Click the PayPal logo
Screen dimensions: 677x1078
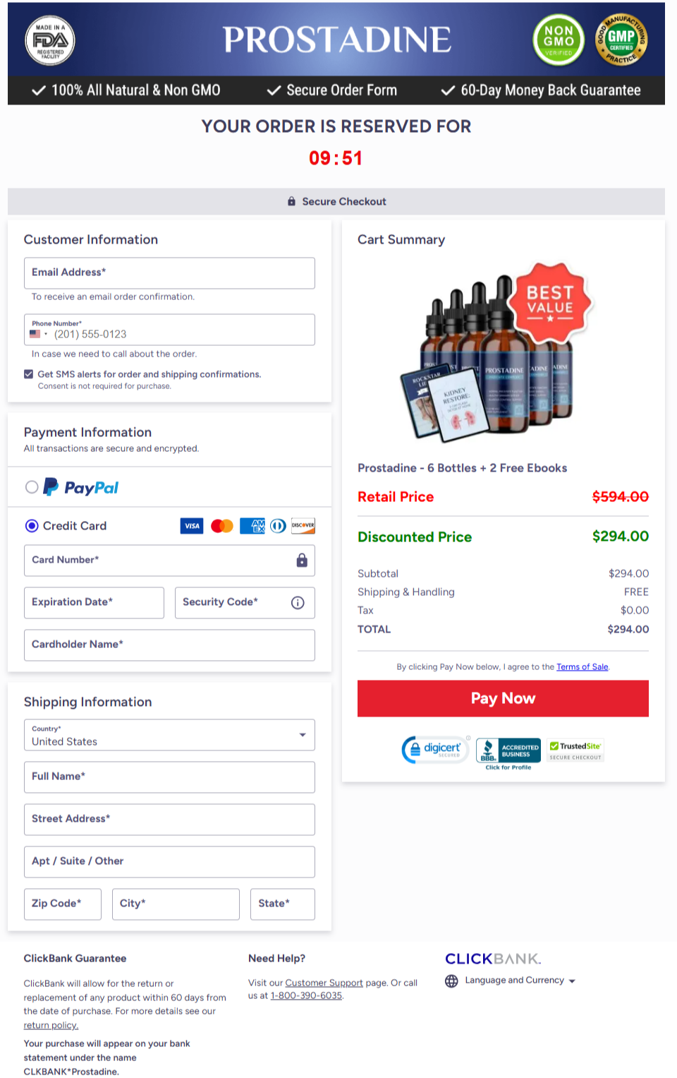[x=80, y=486]
